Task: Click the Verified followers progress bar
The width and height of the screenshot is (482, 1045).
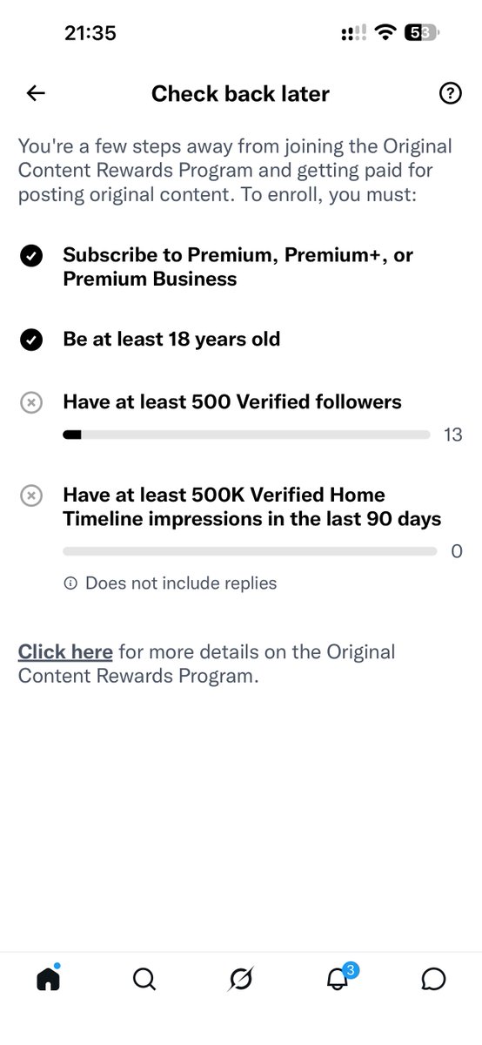Action: tap(246, 435)
